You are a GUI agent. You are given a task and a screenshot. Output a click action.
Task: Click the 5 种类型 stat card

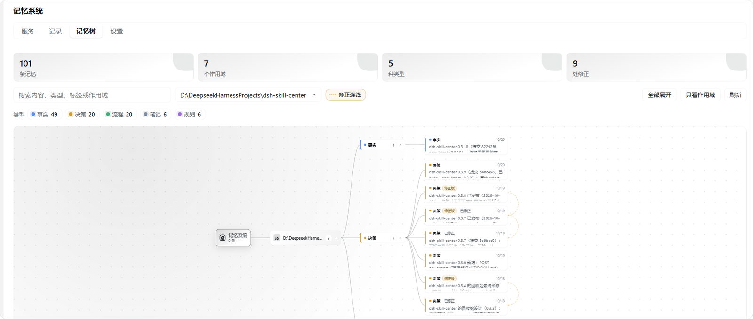pos(472,67)
